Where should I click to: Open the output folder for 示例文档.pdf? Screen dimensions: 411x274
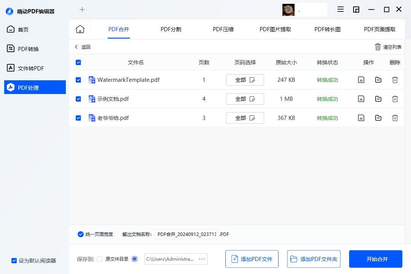pos(378,99)
